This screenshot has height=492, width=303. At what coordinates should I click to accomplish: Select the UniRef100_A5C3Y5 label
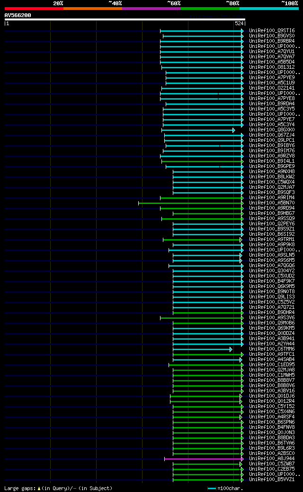(272, 109)
